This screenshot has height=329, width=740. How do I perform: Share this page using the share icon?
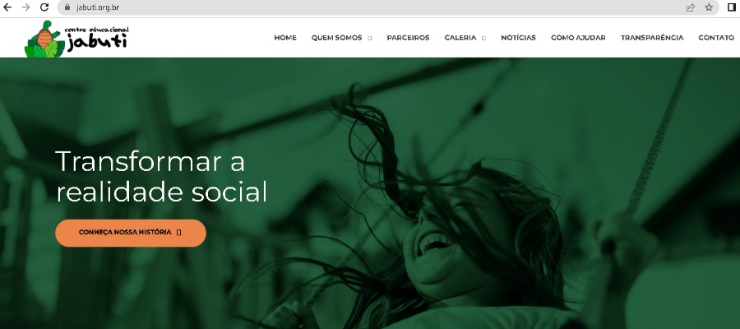coord(691,7)
